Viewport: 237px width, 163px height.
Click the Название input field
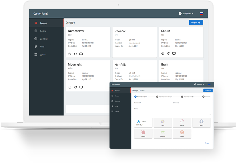point(153,103)
